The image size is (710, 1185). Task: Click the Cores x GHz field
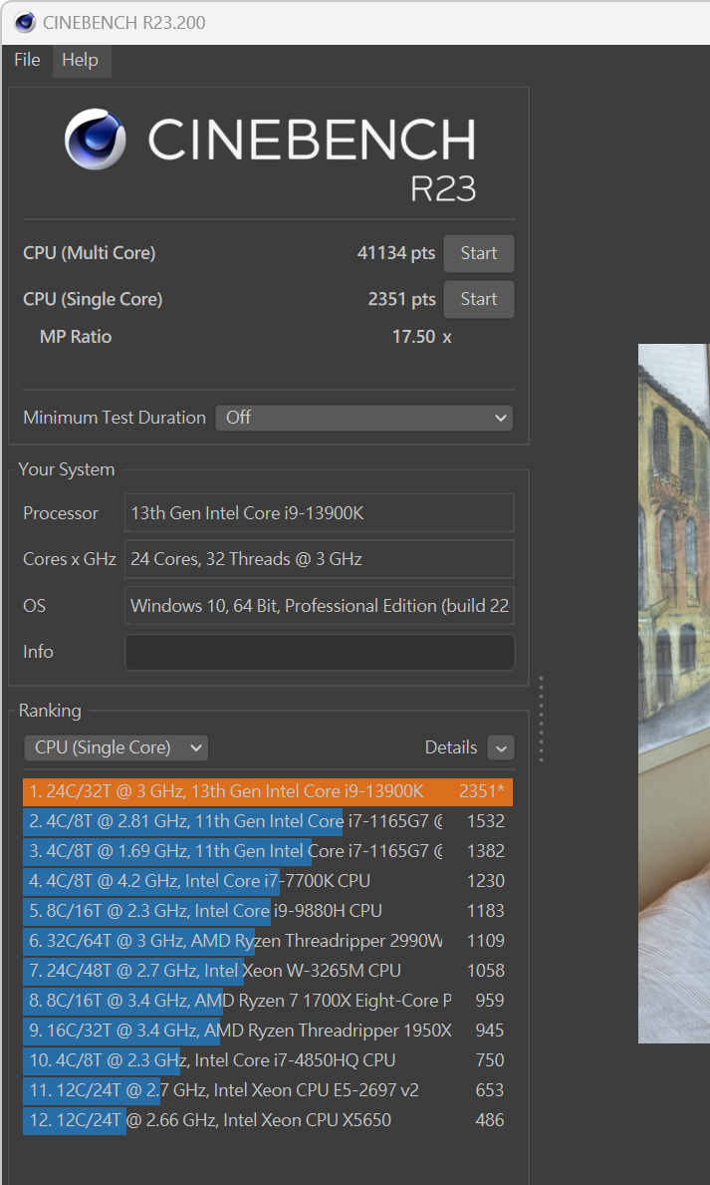pos(320,559)
